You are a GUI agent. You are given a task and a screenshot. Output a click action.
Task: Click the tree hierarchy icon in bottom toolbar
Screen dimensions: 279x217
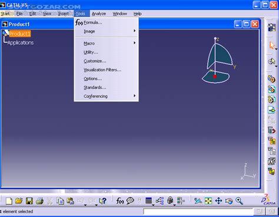coord(160,200)
